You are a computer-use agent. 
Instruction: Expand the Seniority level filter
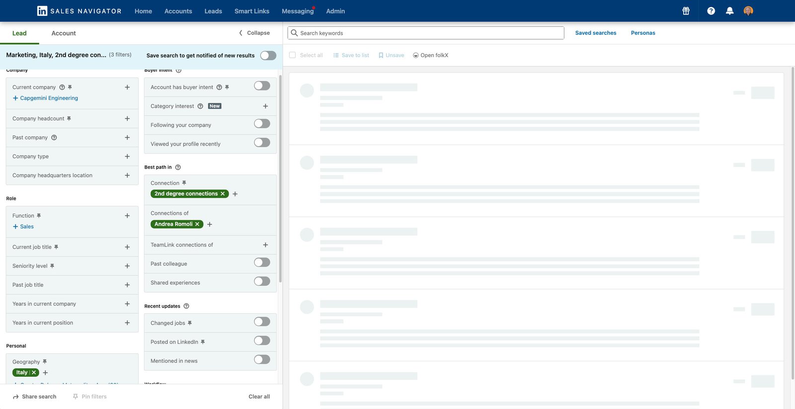pyautogui.click(x=127, y=266)
